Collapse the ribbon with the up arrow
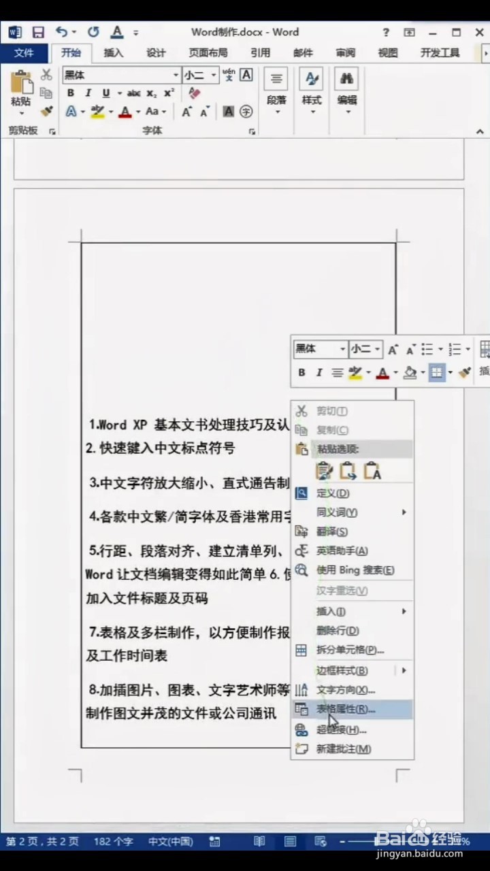The width and height of the screenshot is (490, 871). click(x=480, y=131)
